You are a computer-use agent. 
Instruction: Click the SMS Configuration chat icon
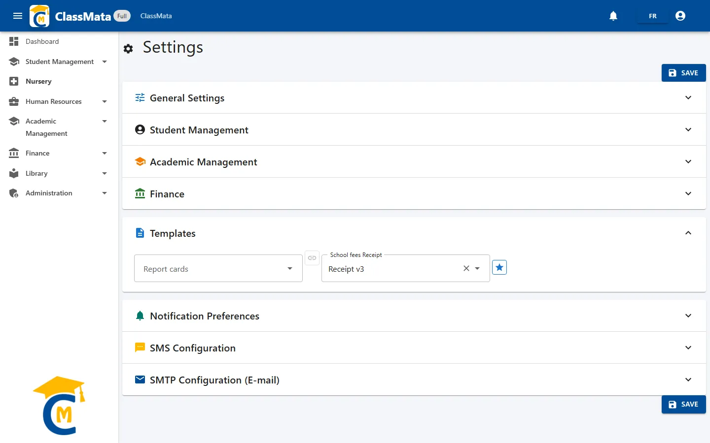tap(140, 348)
